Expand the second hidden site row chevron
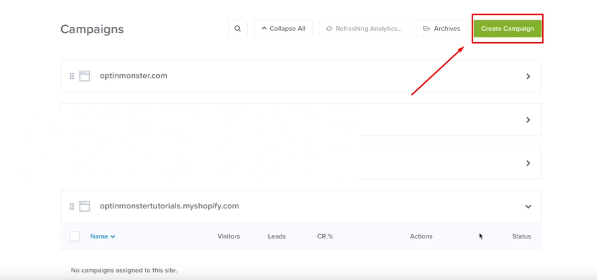 coord(528,120)
